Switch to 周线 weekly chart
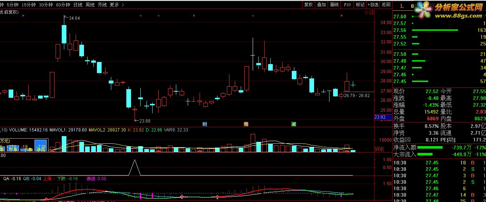486x202 pixels. 90,5
